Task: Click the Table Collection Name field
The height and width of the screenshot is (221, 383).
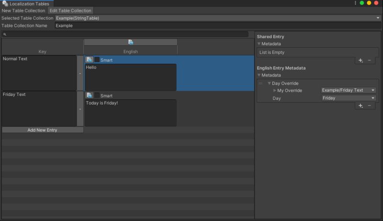Action: (x=218, y=26)
